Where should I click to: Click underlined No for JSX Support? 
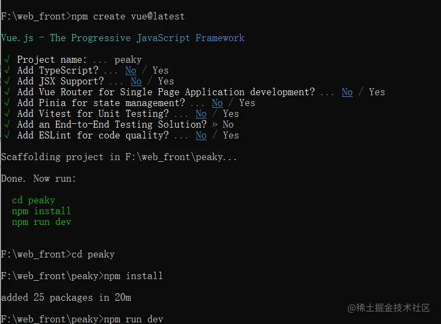coord(136,81)
